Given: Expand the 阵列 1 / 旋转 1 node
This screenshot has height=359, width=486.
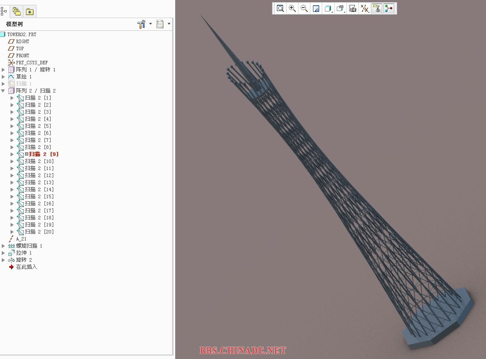Looking at the screenshot, I should click(x=3, y=70).
